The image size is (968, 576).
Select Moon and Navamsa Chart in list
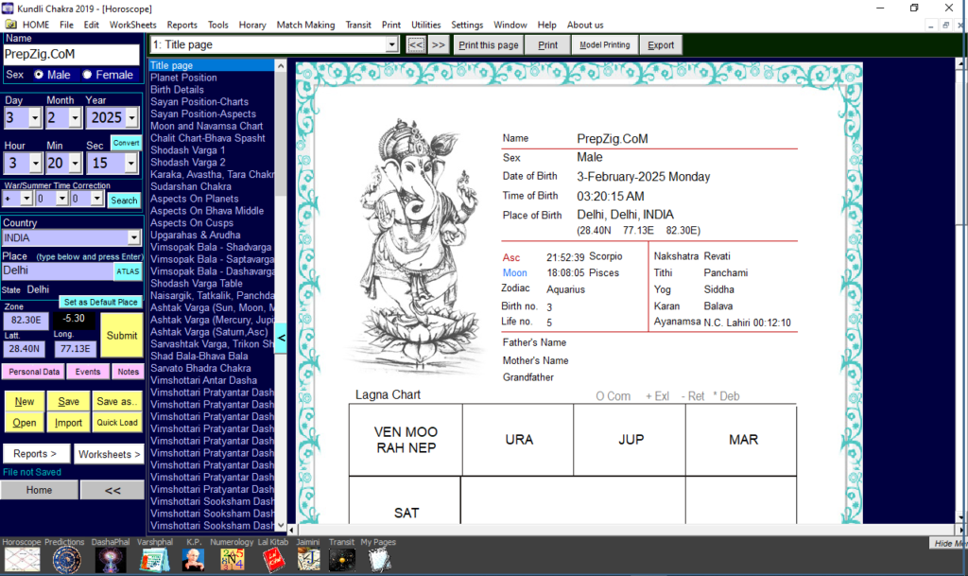(207, 126)
